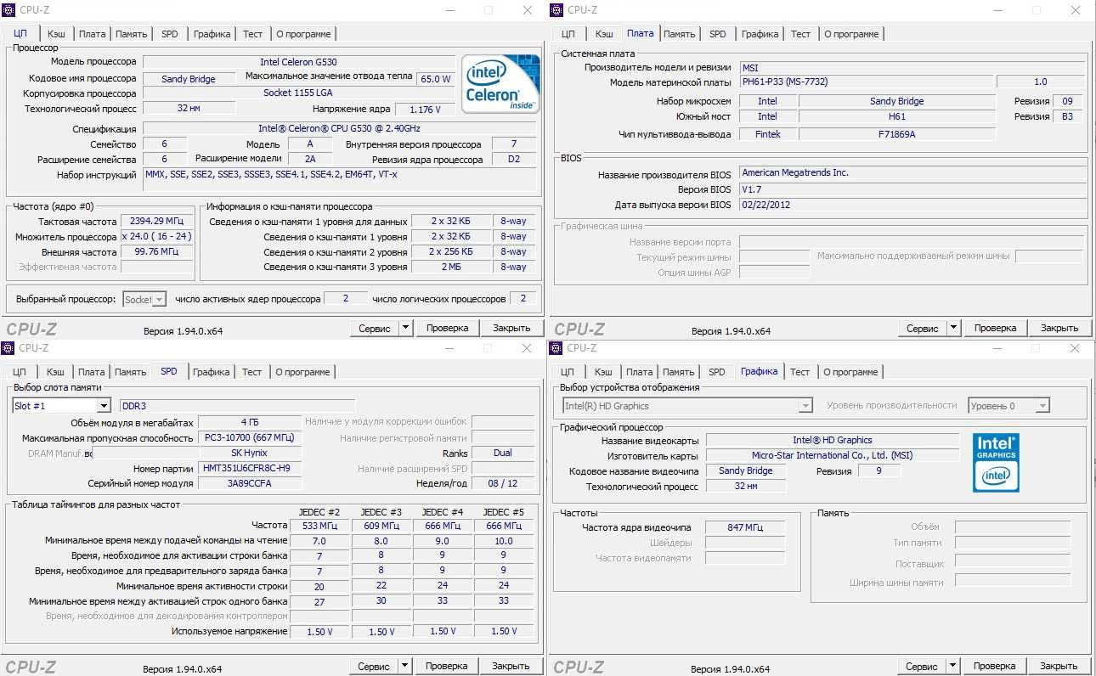
Task: Click Проверка in the Графика window
Action: (995, 667)
